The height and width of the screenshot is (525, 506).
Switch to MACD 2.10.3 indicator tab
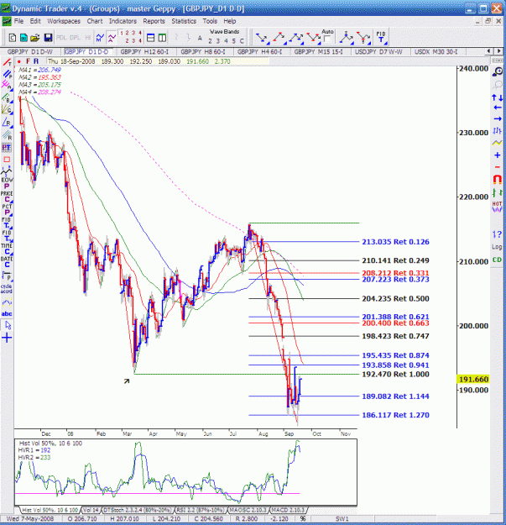tap(288, 510)
